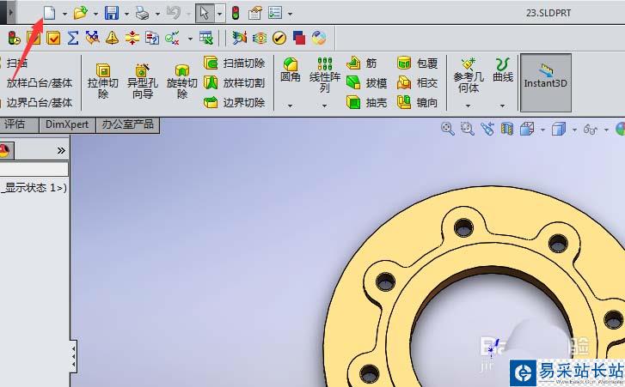625x387 pixels.
Task: Launch the 异型孔向导 hole wizard
Action: [x=143, y=82]
